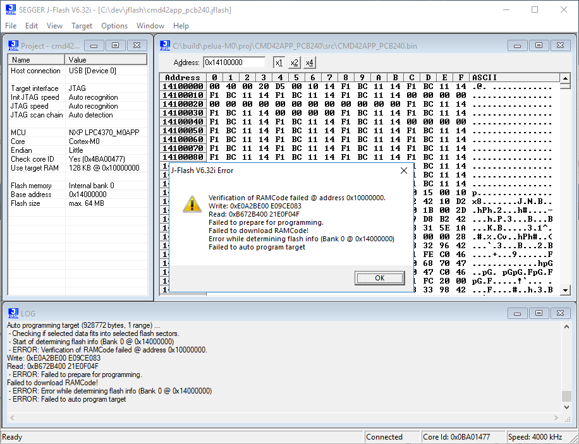Select the Host connection row
The height and width of the screenshot is (444, 579).
click(78, 71)
